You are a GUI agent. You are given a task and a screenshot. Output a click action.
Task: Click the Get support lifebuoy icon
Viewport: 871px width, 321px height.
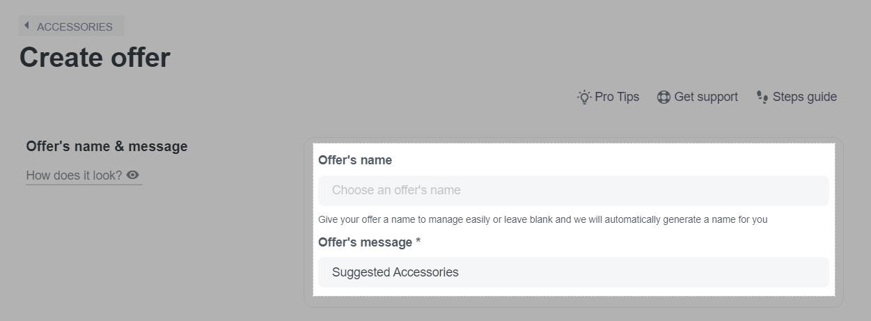[x=664, y=97]
